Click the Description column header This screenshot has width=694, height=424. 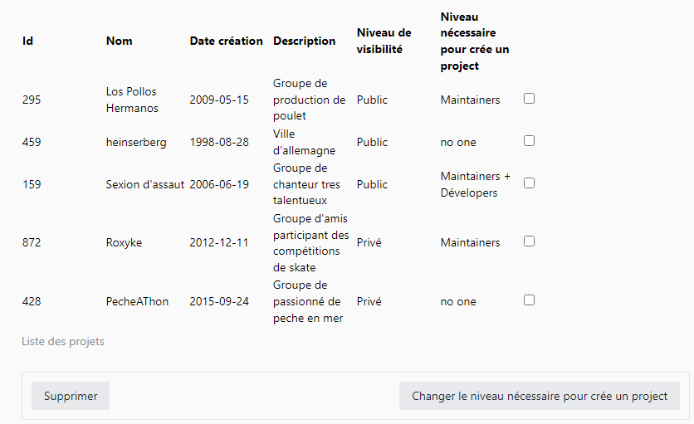tap(304, 41)
